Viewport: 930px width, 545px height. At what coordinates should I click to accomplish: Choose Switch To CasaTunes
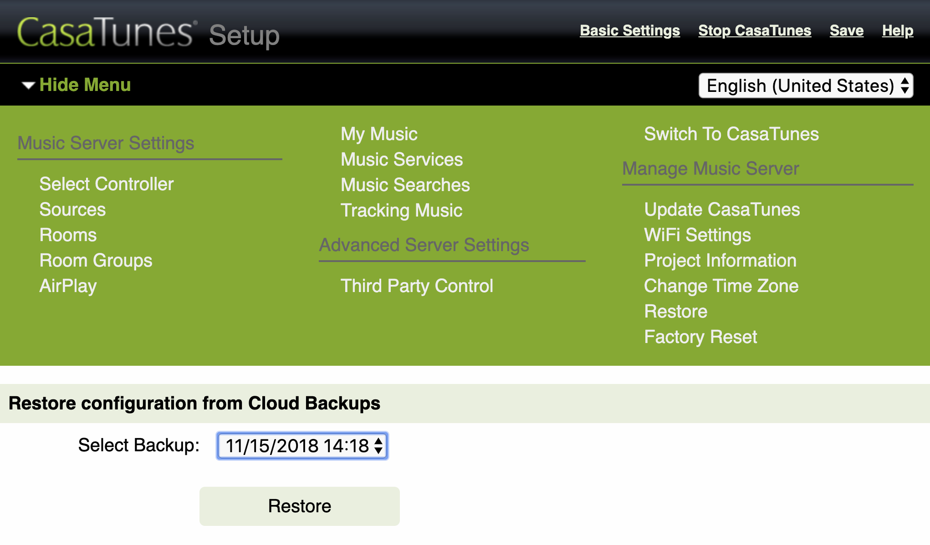click(x=731, y=134)
